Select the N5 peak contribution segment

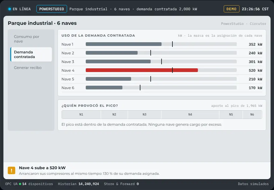coord(231,115)
